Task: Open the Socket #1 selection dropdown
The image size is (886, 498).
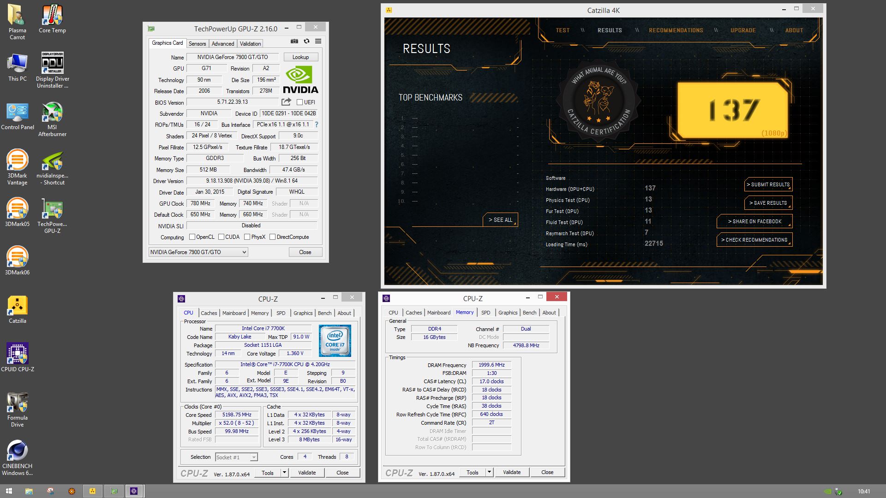Action: pos(236,457)
